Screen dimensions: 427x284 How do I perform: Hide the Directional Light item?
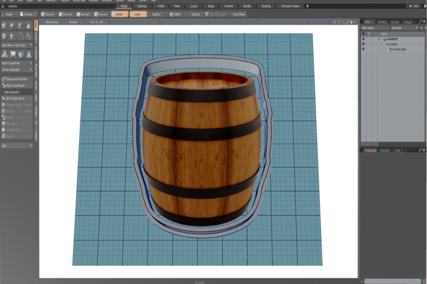click(x=363, y=49)
